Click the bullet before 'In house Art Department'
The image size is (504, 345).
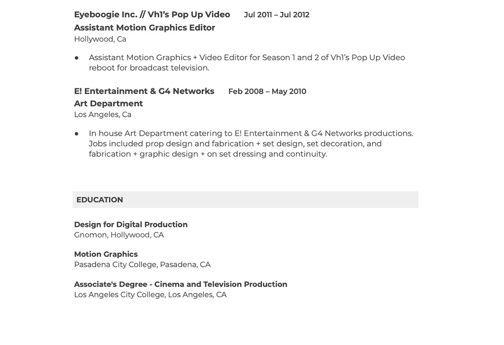pyautogui.click(x=76, y=134)
